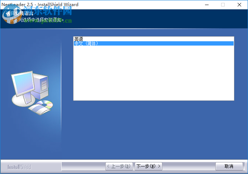
Task: Click empty area of language list box
Action: [153, 73]
